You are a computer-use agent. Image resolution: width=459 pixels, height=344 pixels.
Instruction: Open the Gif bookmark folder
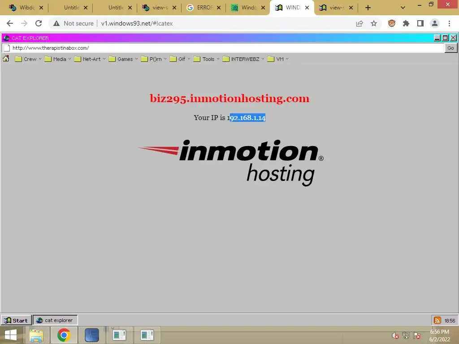point(180,59)
